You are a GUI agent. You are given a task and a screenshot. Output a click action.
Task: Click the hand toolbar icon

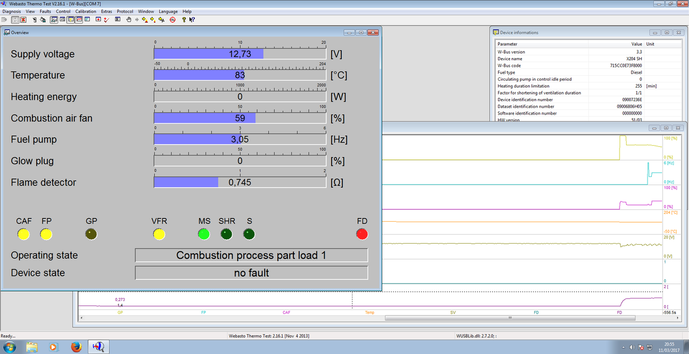pos(129,19)
